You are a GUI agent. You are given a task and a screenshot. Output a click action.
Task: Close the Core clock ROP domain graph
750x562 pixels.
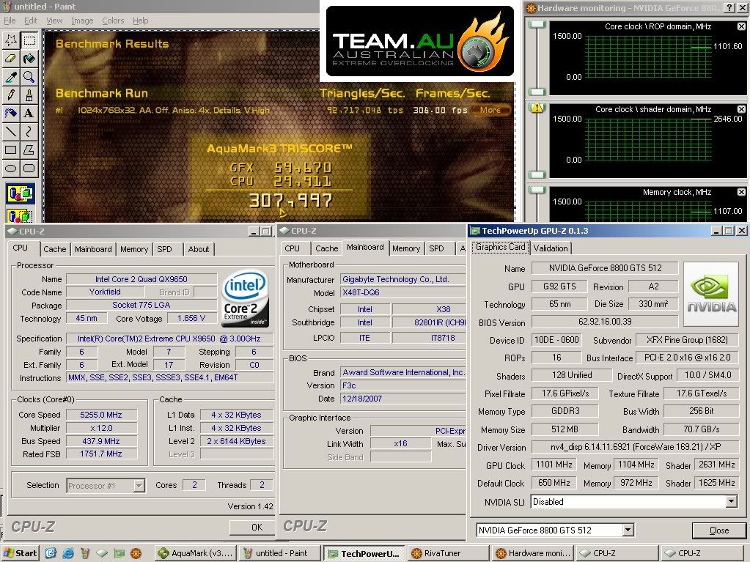[x=741, y=27]
